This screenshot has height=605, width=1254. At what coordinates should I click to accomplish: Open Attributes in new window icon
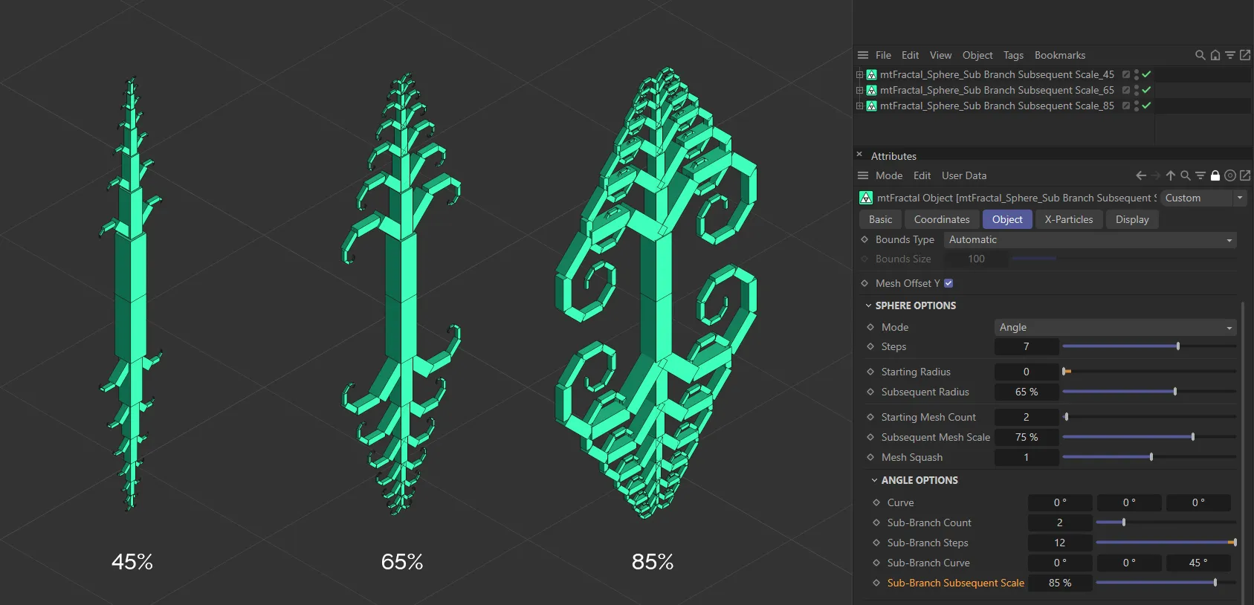(1245, 175)
